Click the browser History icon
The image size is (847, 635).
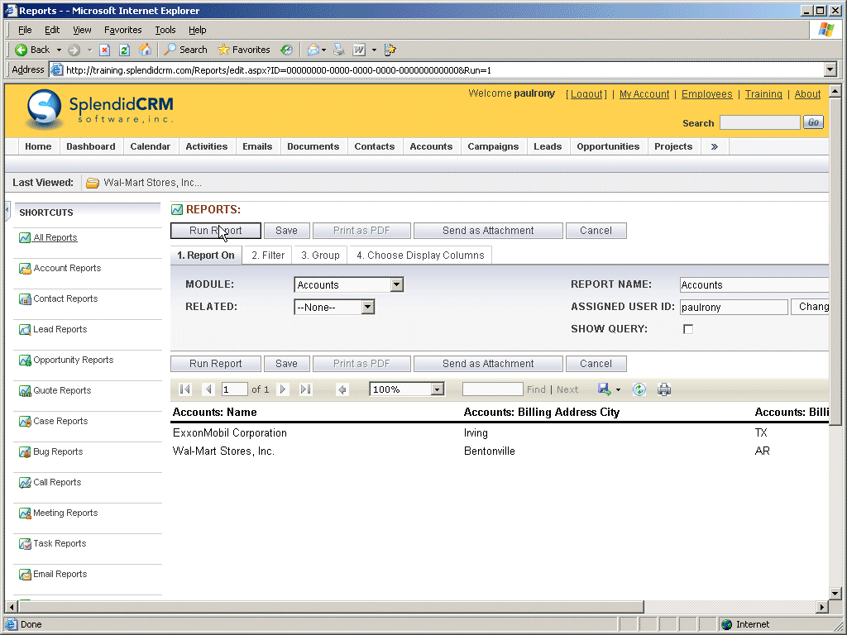[x=286, y=50]
